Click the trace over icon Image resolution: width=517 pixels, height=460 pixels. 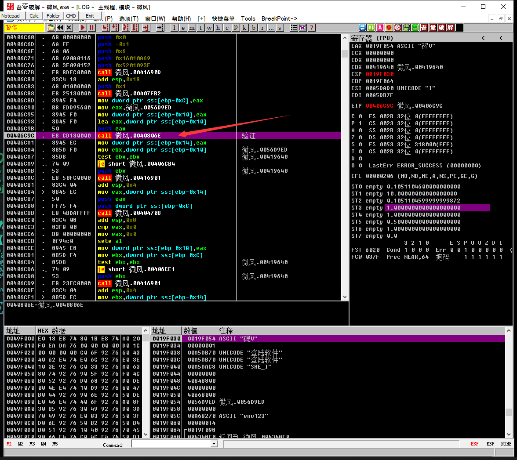[x=135, y=28]
